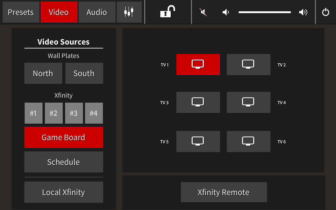Select the TV 6 display icon
The height and width of the screenshot is (210, 336).
click(248, 141)
